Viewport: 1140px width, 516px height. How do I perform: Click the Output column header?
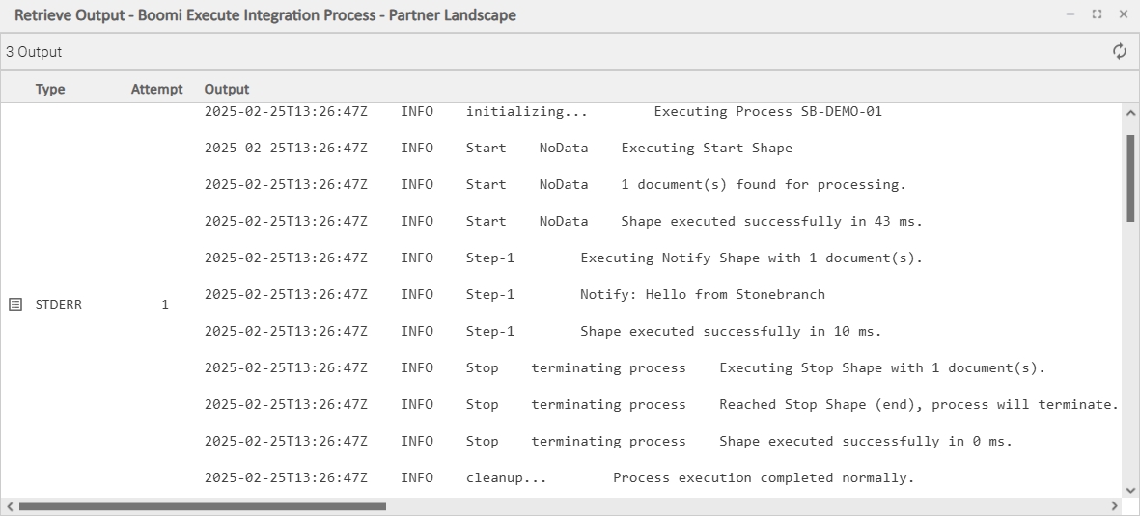[226, 89]
